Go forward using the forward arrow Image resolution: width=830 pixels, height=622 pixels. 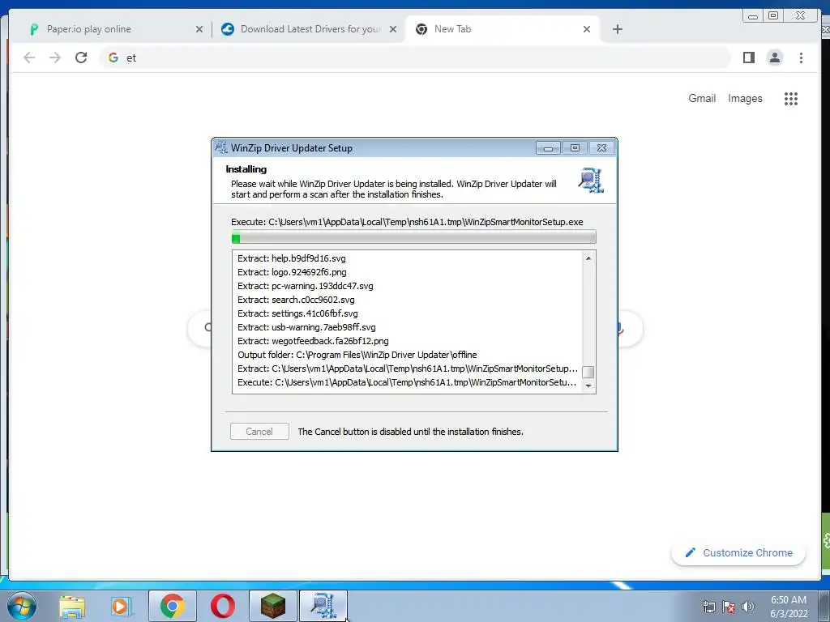(x=54, y=58)
